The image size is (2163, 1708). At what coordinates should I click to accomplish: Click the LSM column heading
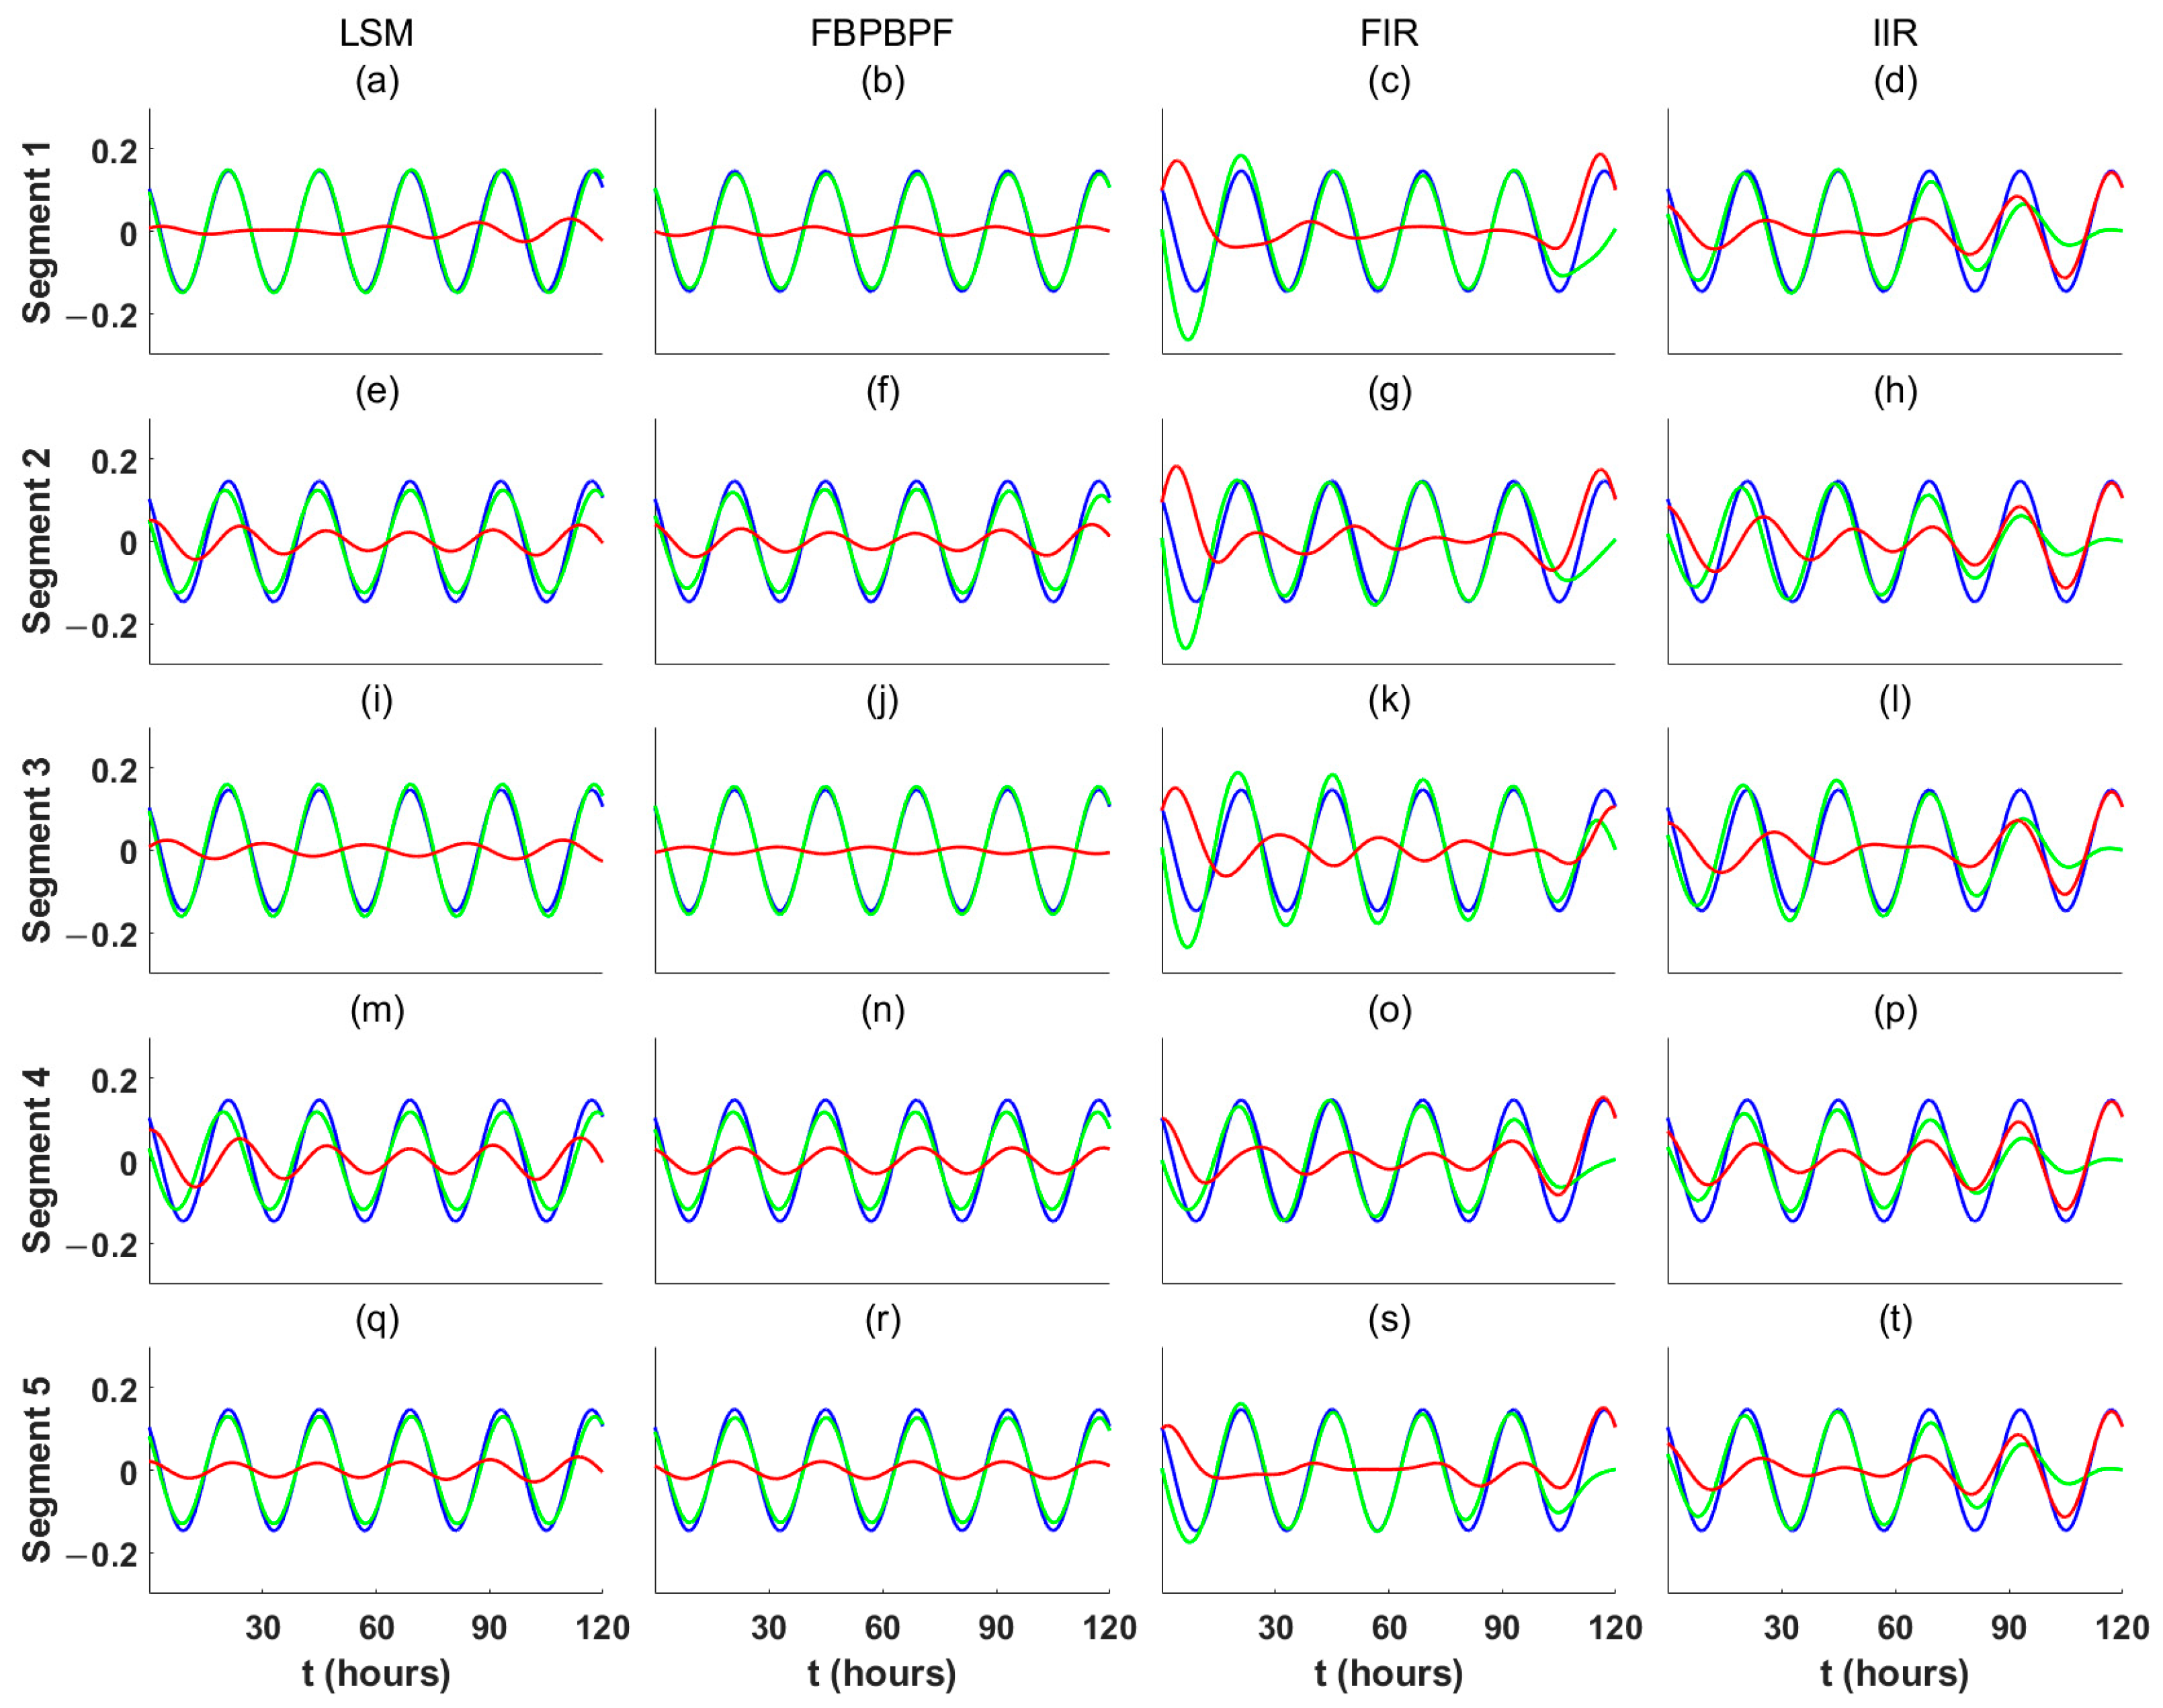click(376, 33)
